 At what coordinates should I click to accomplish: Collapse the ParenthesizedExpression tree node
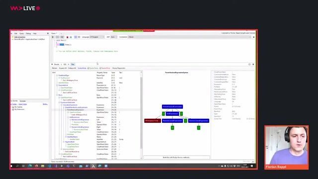click(66, 110)
